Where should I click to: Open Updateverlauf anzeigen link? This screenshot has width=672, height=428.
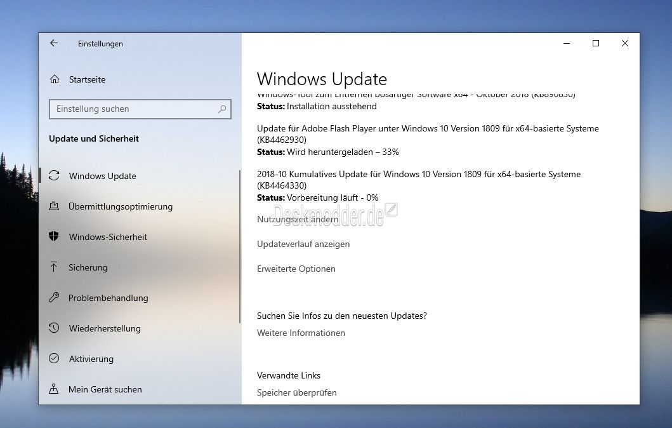coord(303,244)
